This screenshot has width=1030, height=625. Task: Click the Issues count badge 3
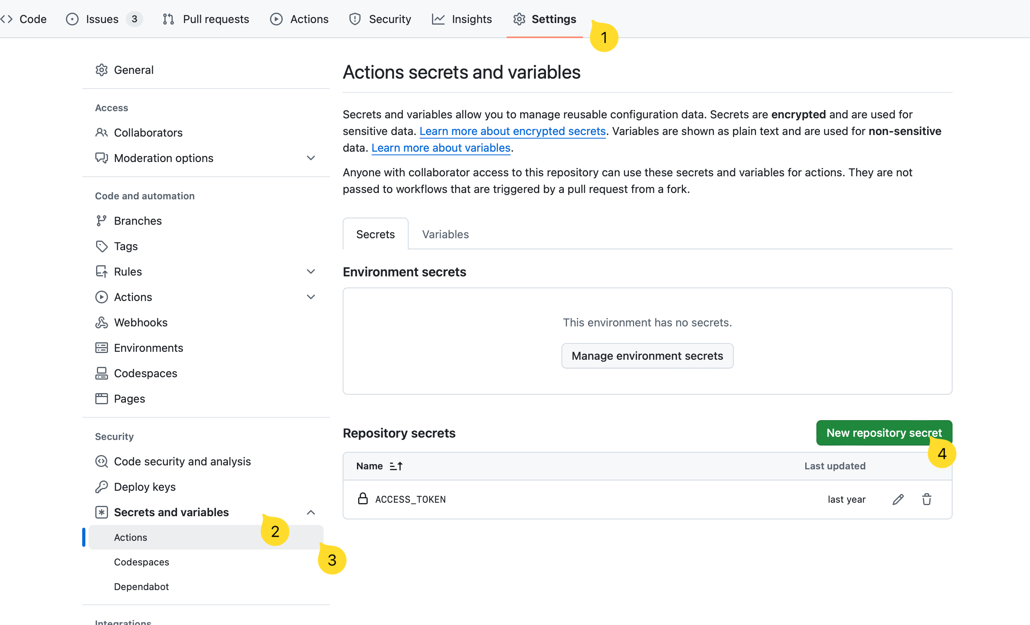click(x=134, y=19)
